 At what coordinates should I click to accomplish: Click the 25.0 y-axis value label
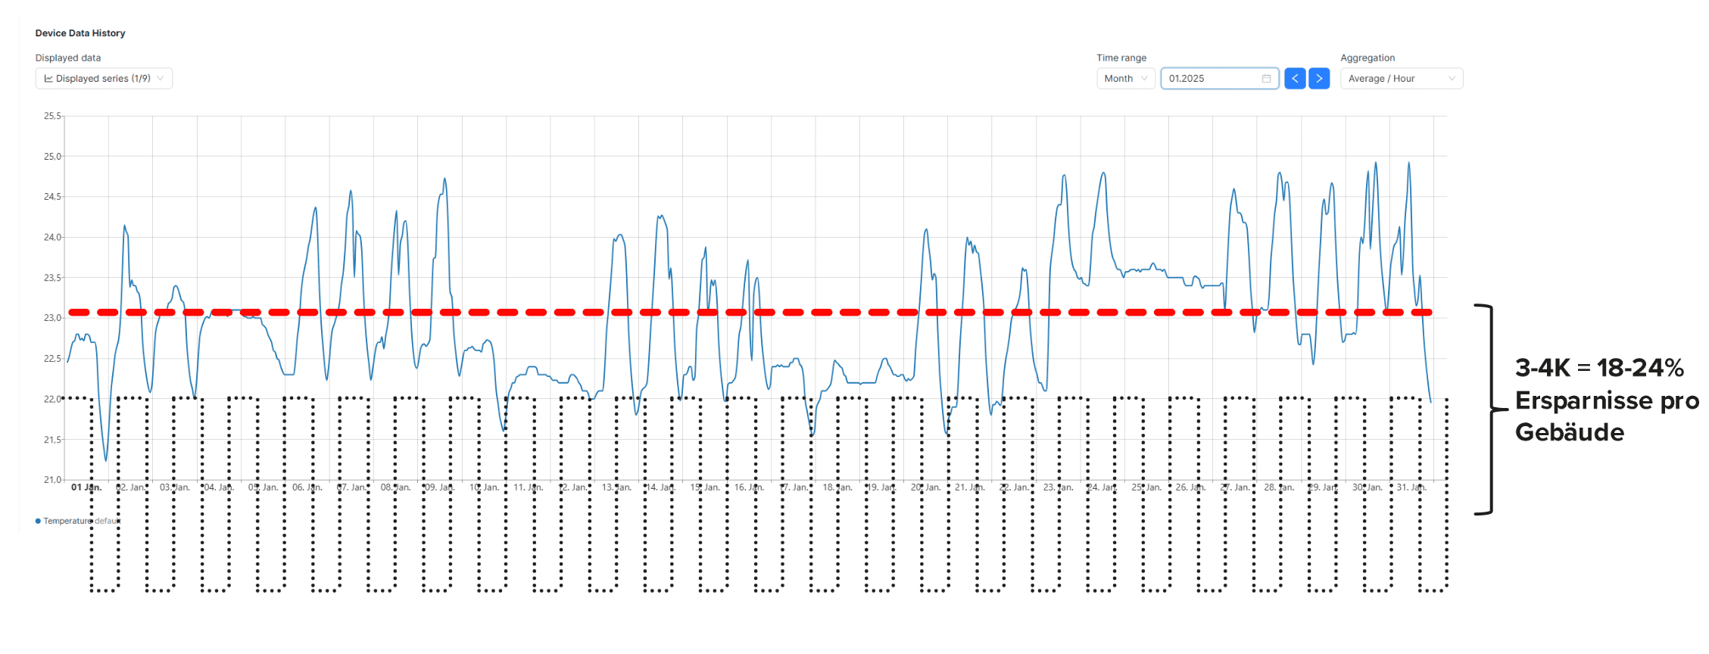[51, 157]
